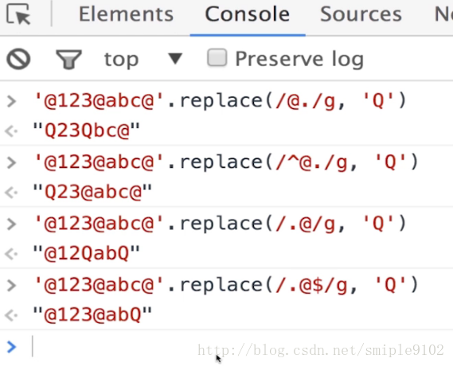Click the input chevron beside /.@/g command
453x366 pixels.
point(12,224)
